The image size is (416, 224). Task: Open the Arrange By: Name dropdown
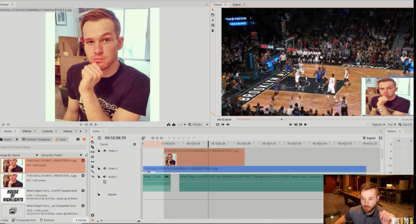point(19,155)
